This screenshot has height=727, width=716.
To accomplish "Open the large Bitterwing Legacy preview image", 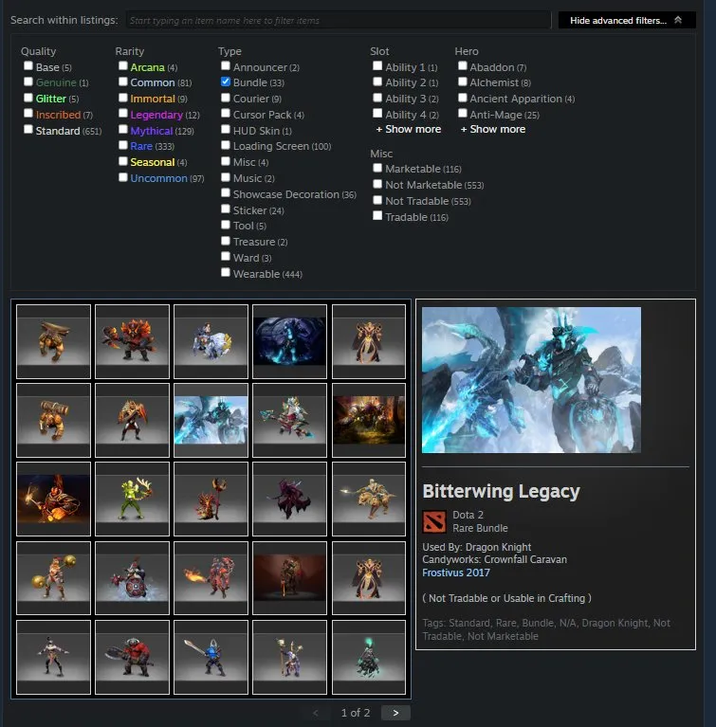I will click(531, 380).
